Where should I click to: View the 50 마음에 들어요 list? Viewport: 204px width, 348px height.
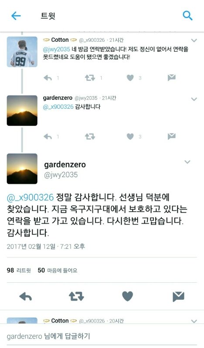coord(58,270)
